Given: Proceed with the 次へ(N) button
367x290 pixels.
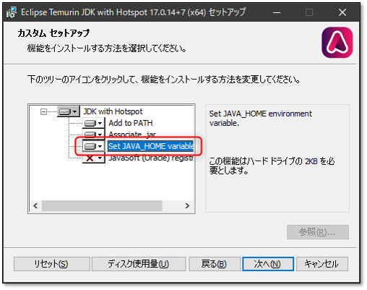Looking at the screenshot, I should [268, 264].
